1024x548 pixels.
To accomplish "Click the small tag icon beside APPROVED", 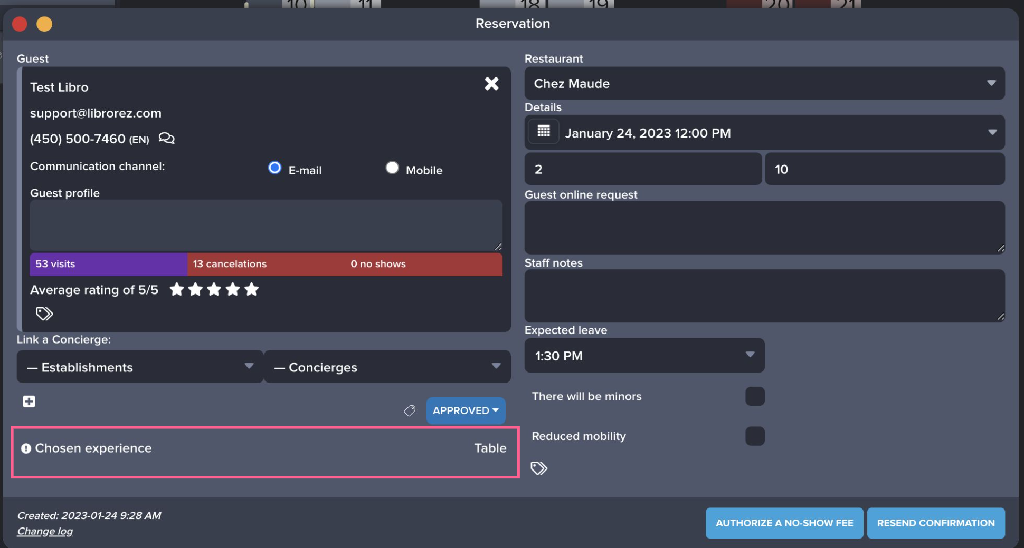I will (410, 410).
